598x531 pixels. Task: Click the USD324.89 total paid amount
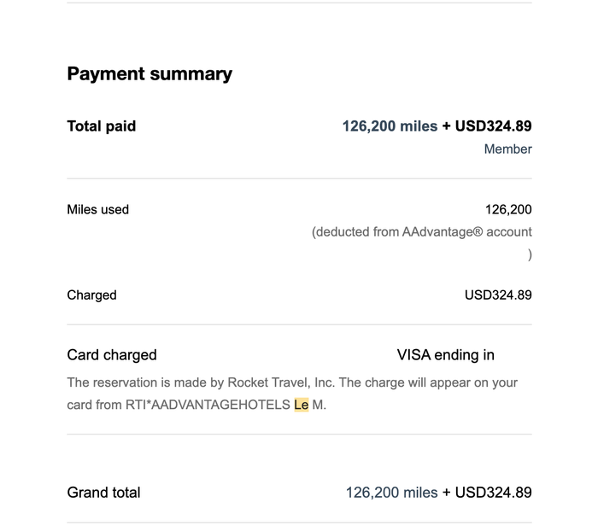[493, 126]
